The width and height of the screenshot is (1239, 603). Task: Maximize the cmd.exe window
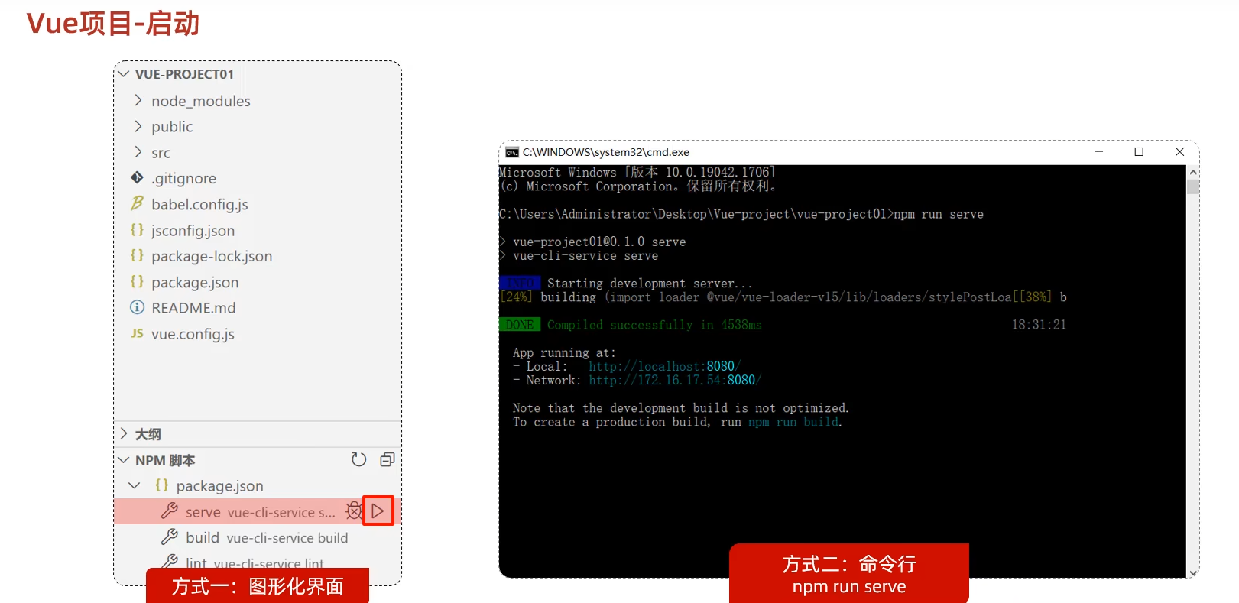click(1139, 151)
